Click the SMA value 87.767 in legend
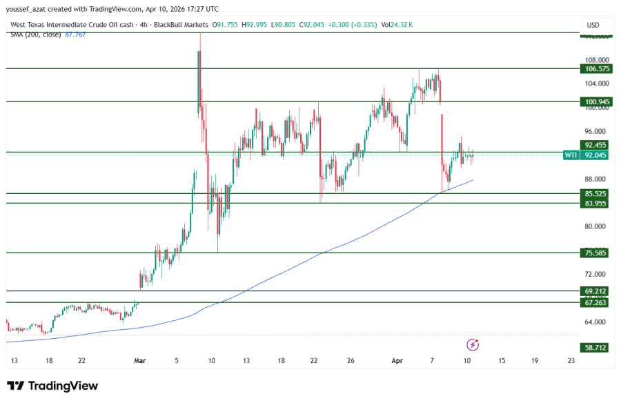This screenshot has height=403, width=621. (x=75, y=34)
